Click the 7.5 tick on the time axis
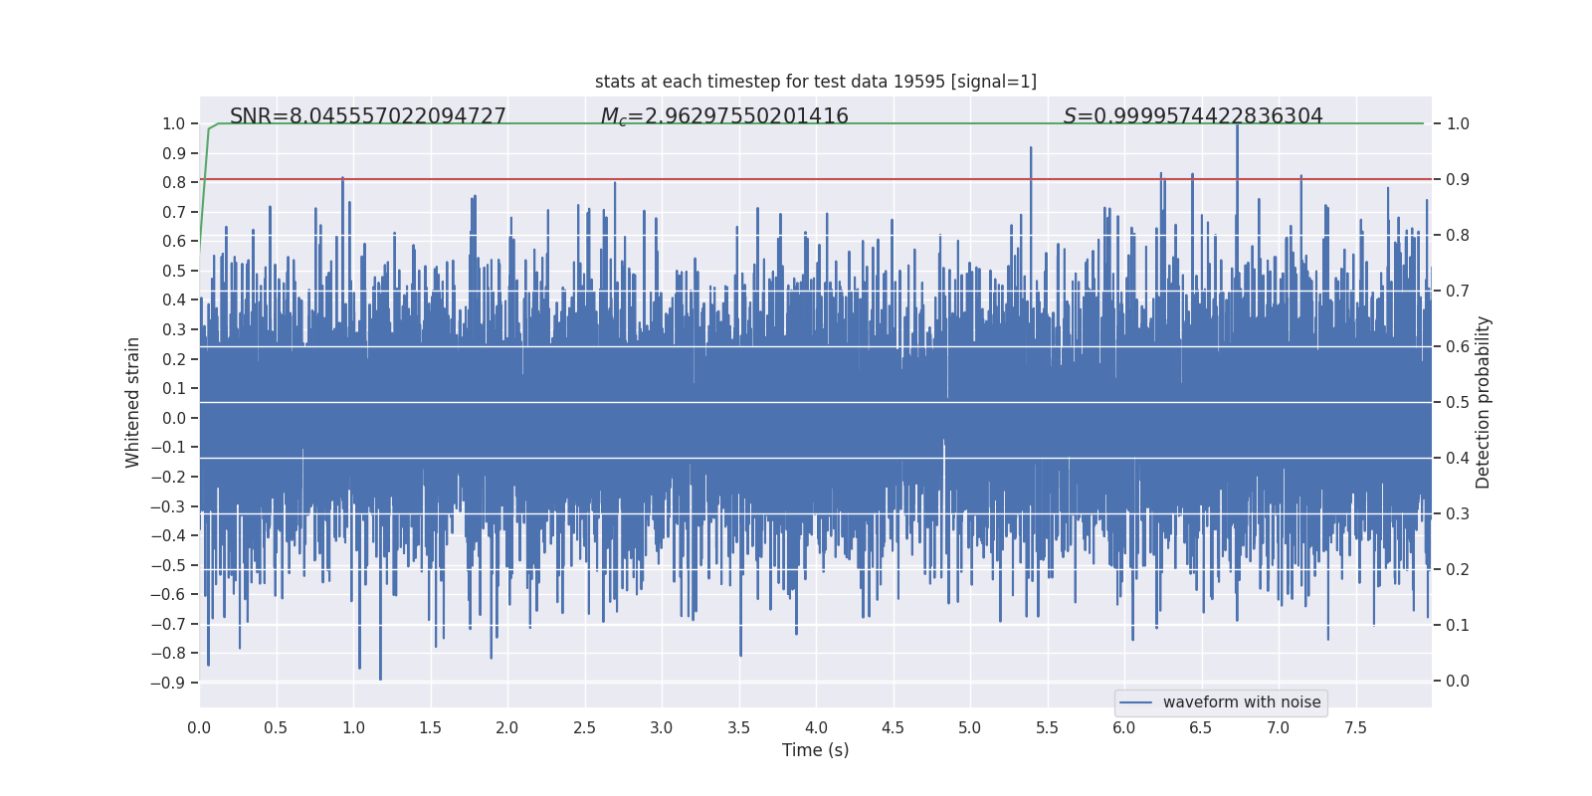Viewport: 1592px width, 796px height. [x=1355, y=727]
